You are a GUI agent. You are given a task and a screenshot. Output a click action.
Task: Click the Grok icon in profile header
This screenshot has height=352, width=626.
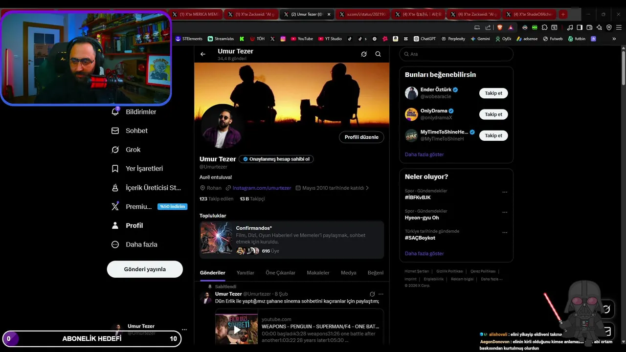coord(364,54)
